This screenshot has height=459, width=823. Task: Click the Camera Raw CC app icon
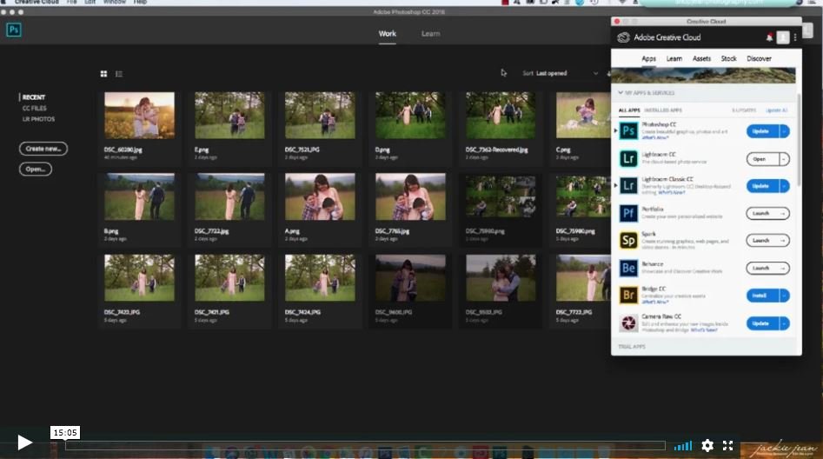pyautogui.click(x=628, y=323)
